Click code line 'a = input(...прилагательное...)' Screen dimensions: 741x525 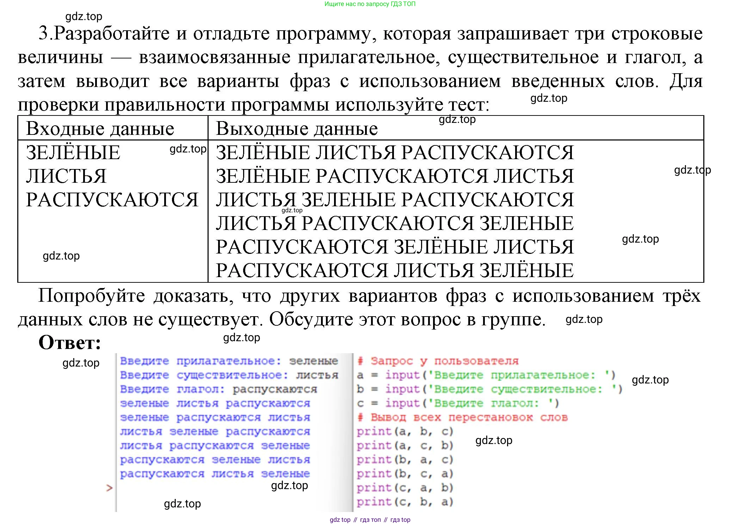486,375
